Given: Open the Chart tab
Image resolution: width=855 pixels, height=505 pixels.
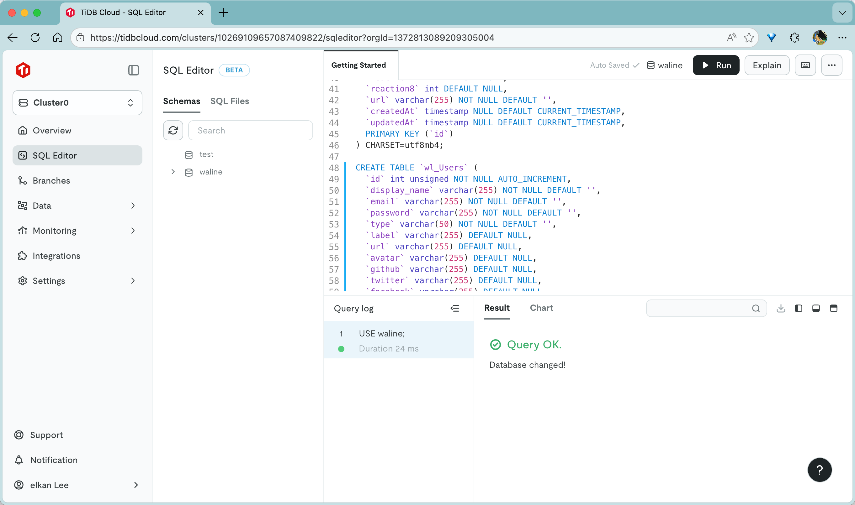Looking at the screenshot, I should click(541, 308).
